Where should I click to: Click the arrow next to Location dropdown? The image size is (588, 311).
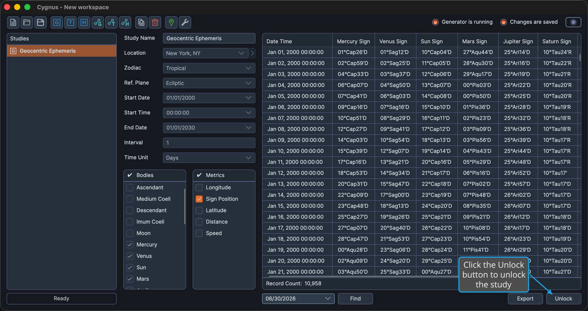[252, 53]
